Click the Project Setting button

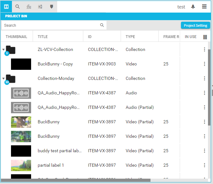click(x=195, y=25)
